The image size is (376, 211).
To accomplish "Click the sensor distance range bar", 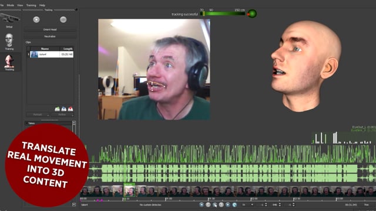I will pos(223,13).
